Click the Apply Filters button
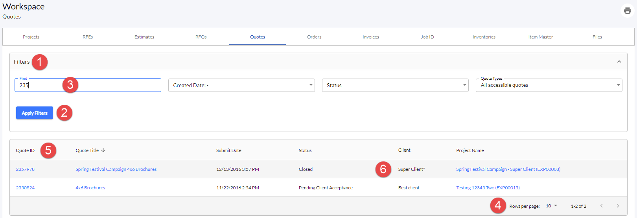The image size is (637, 218). (x=35, y=113)
